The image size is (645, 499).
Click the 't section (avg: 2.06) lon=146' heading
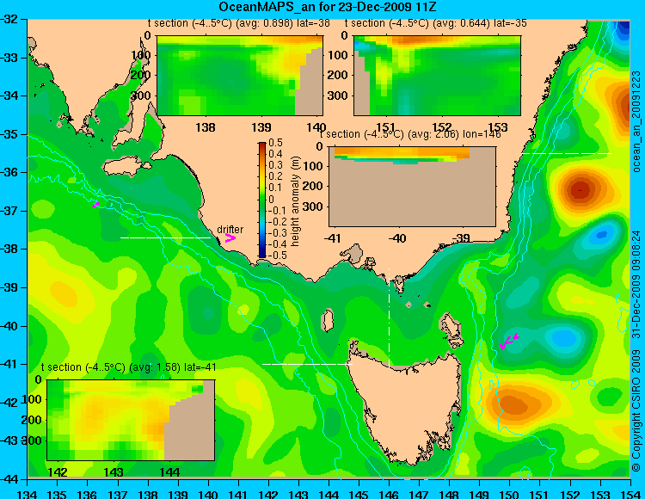point(410,134)
